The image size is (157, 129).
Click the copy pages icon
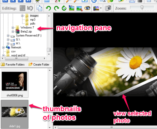click(39, 8)
